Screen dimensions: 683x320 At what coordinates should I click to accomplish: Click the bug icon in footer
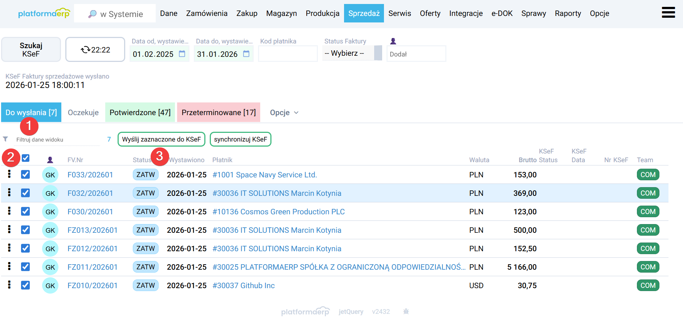coord(406,311)
